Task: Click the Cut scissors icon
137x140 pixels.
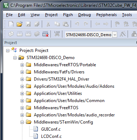Action: coord(48,24)
